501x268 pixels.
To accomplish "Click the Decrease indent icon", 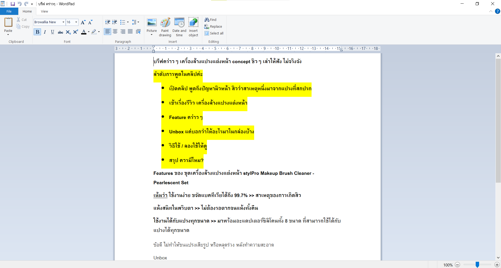I will [108, 22].
